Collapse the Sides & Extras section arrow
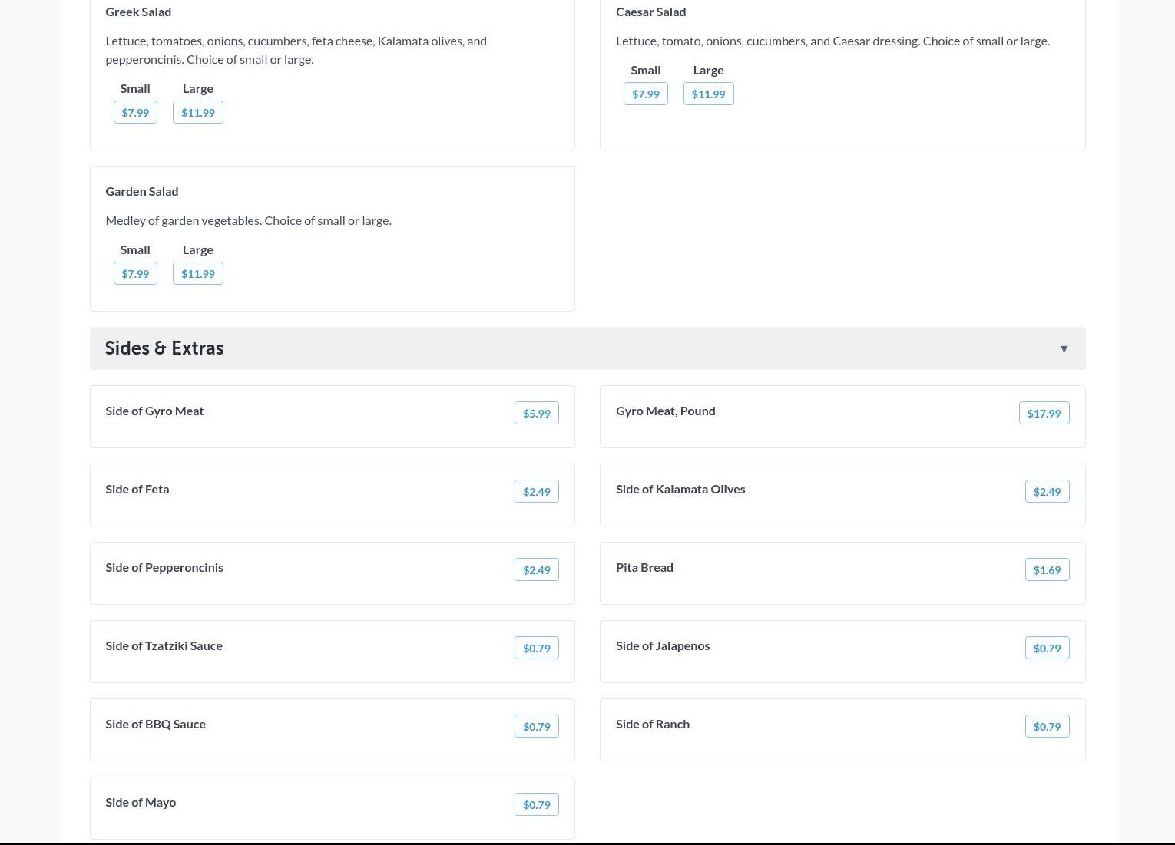This screenshot has width=1175, height=845. (x=1064, y=349)
